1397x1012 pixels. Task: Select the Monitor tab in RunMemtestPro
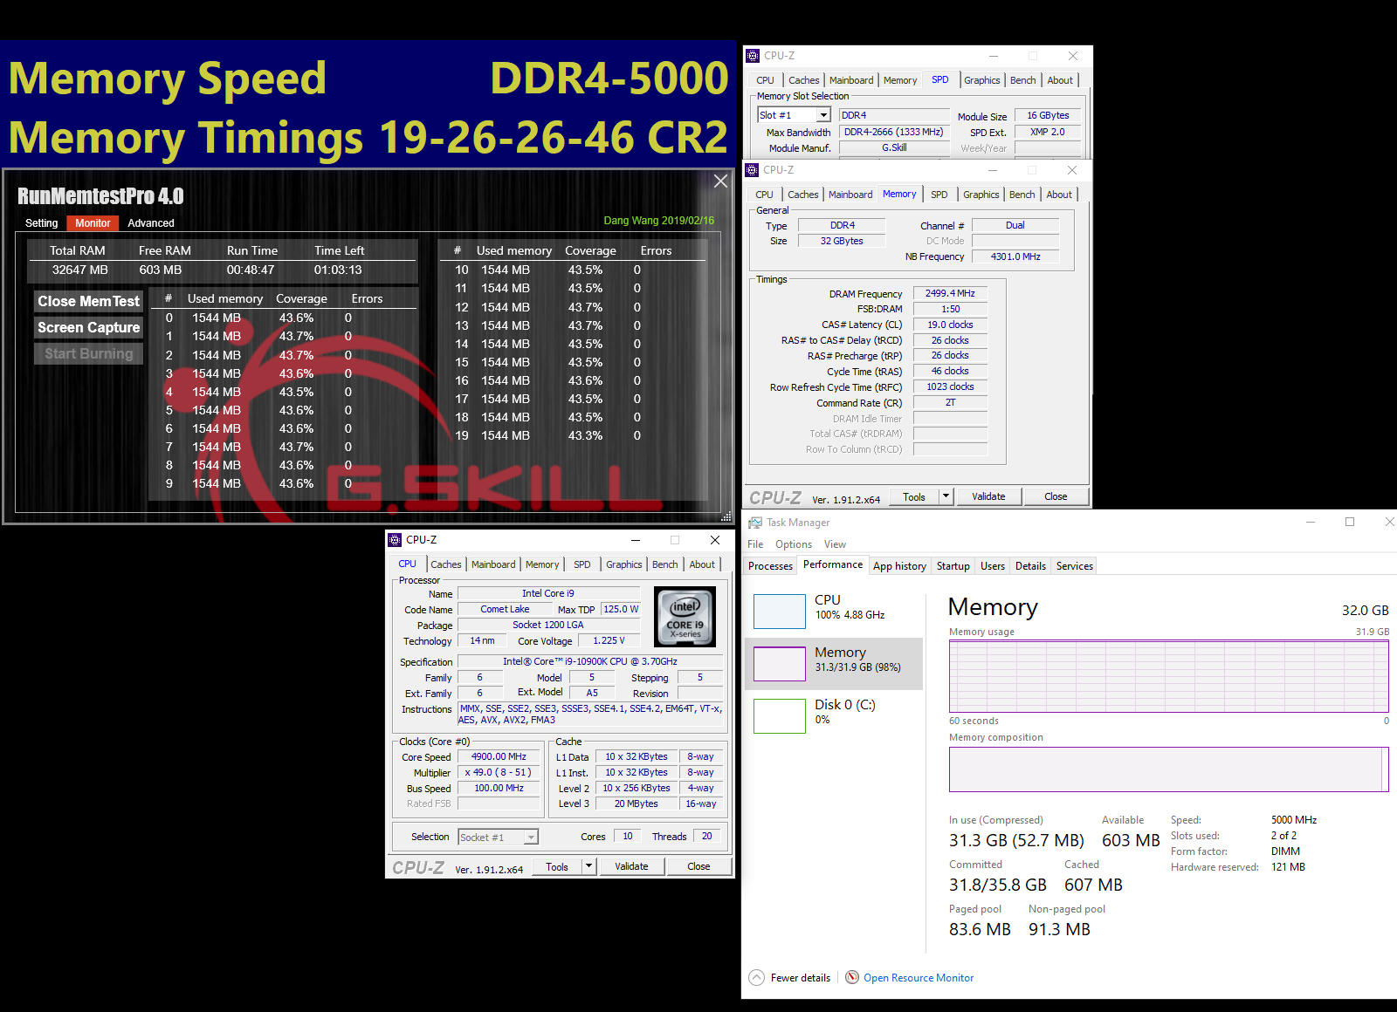92,222
